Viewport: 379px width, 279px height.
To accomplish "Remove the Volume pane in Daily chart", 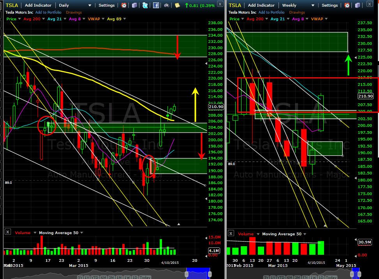I will tap(8, 232).
